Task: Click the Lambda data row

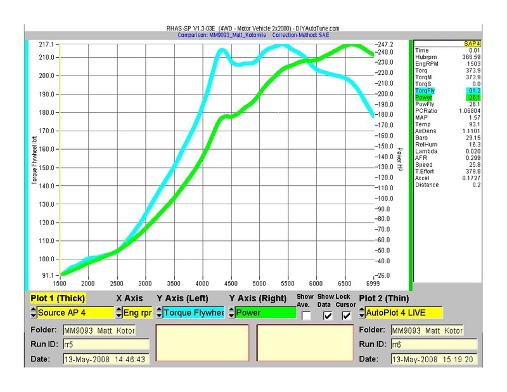Action: tap(448, 151)
